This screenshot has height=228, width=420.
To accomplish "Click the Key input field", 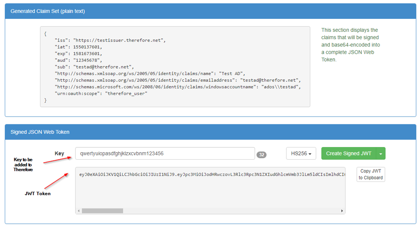I will point(165,154).
